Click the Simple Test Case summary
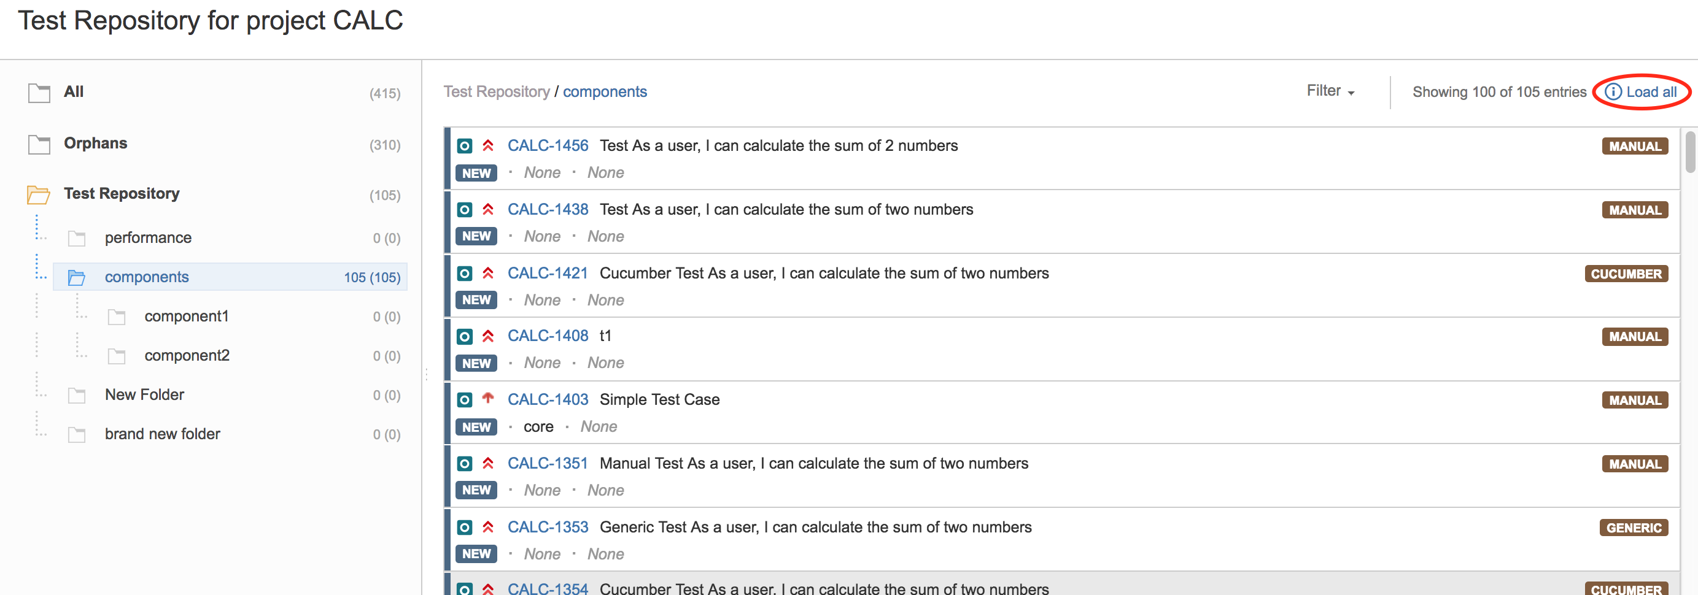Viewport: 1698px width, 595px height. pyautogui.click(x=659, y=400)
